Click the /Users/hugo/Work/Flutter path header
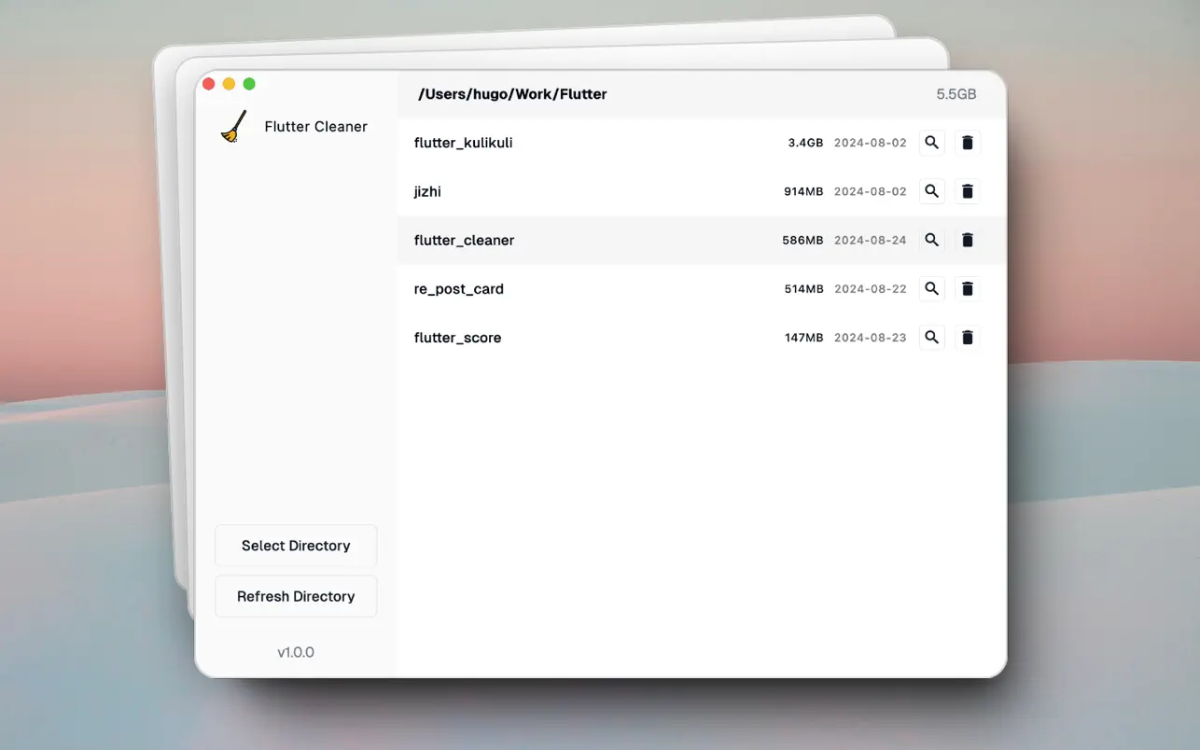1200x750 pixels. [x=512, y=93]
